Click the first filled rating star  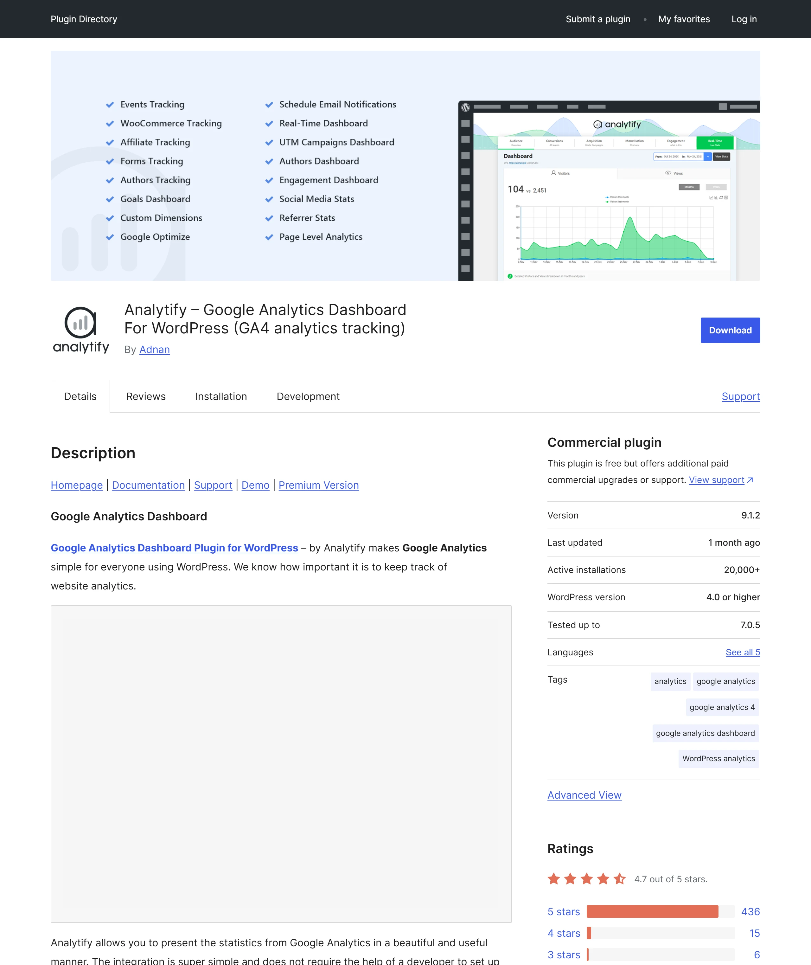[554, 879]
